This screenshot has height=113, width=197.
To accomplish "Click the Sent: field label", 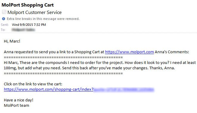I will point(5,25).
